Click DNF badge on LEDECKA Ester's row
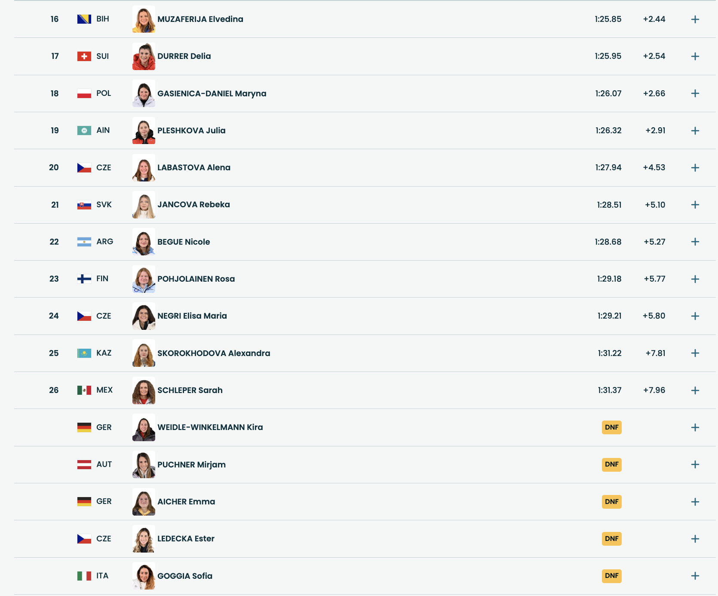 611,539
